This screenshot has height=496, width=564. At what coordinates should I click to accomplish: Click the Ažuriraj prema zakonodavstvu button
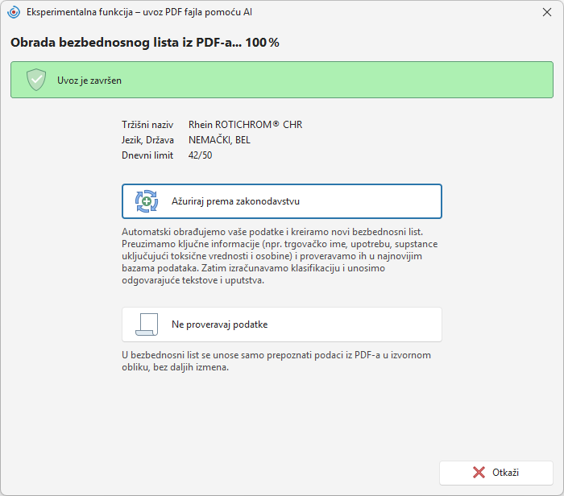pyautogui.click(x=282, y=201)
